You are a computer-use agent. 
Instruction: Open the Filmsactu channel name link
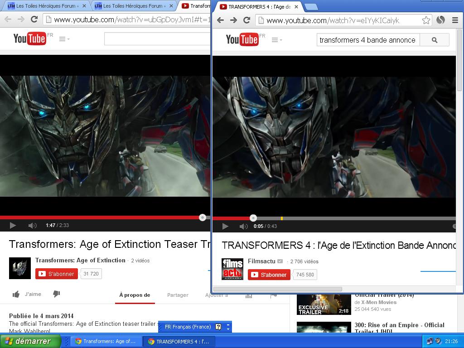click(x=261, y=261)
